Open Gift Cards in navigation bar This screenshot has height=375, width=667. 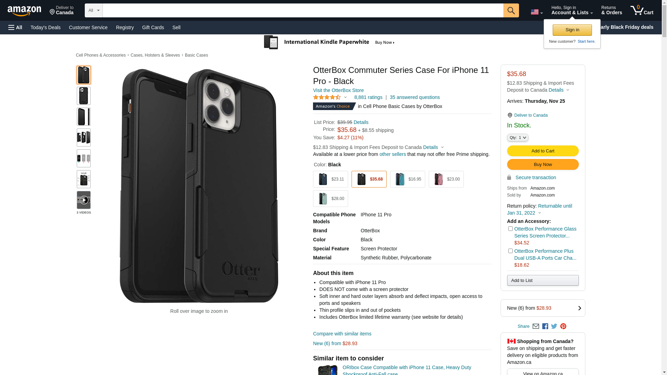coord(153,27)
